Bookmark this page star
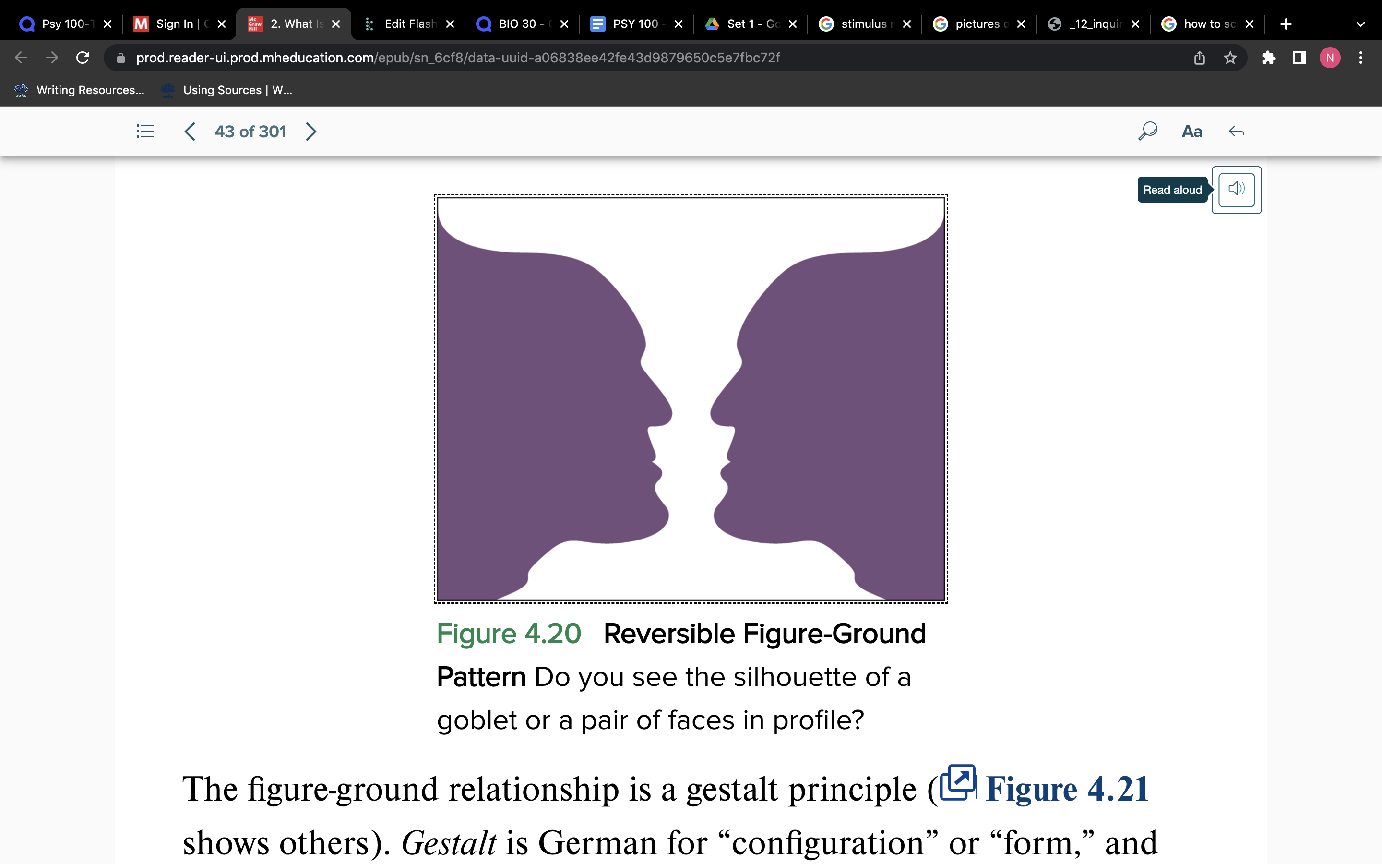Viewport: 1382px width, 864px height. click(x=1230, y=58)
